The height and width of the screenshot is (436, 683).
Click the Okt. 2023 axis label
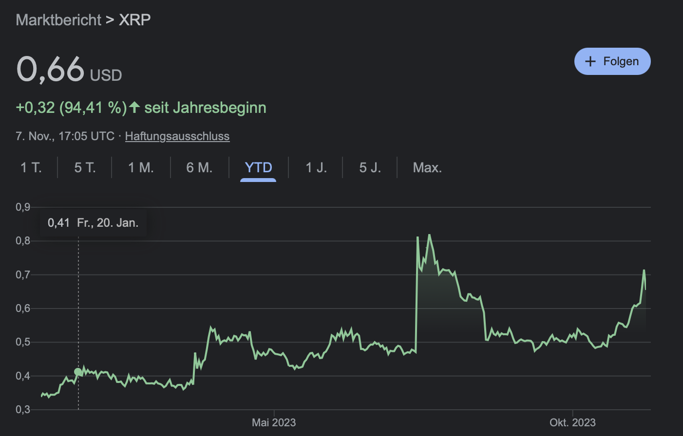(x=572, y=422)
